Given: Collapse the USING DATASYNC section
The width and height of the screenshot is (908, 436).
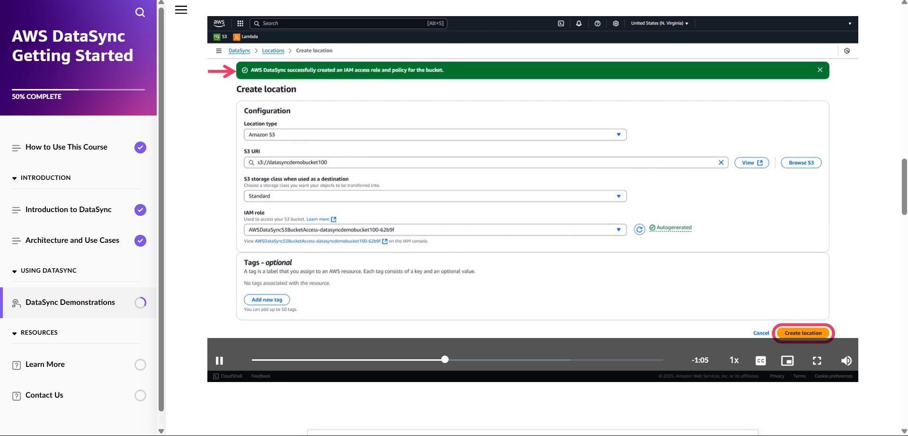Looking at the screenshot, I should [45, 271].
